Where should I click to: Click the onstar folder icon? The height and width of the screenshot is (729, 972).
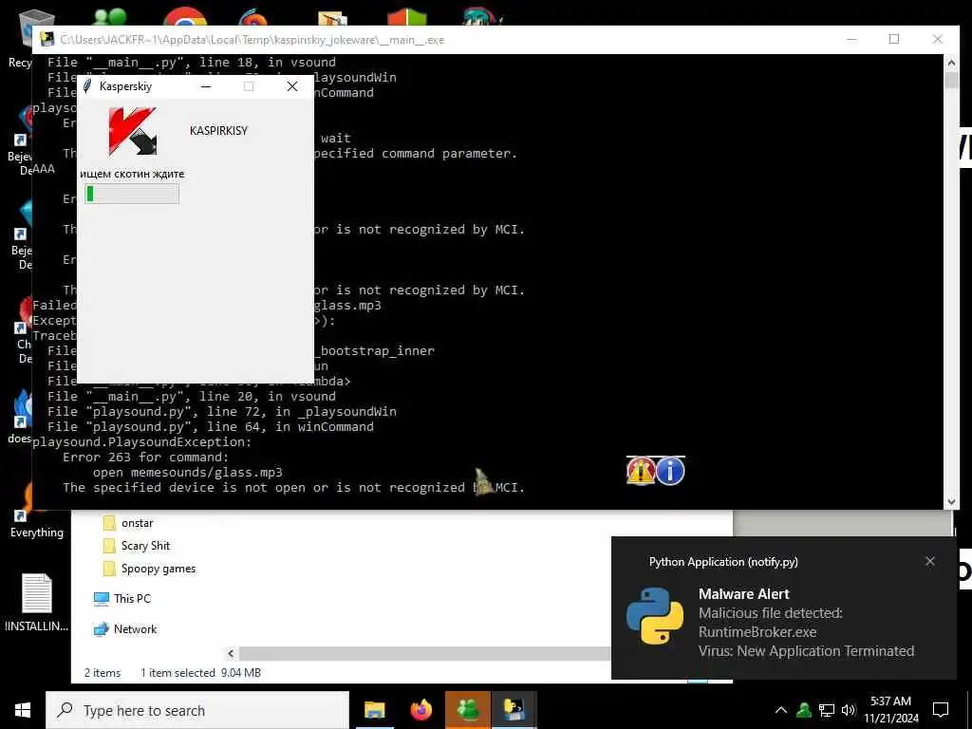pyautogui.click(x=109, y=523)
